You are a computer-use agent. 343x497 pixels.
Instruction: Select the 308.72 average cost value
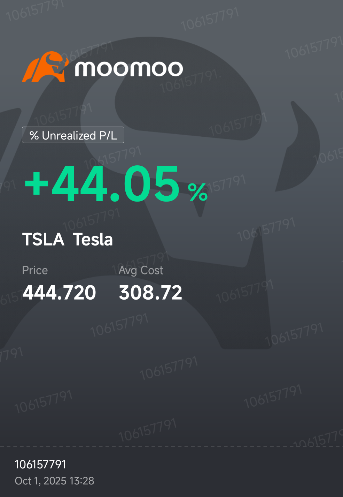point(150,292)
